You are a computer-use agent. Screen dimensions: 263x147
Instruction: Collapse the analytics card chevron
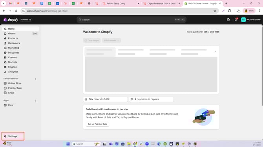(x=216, y=52)
